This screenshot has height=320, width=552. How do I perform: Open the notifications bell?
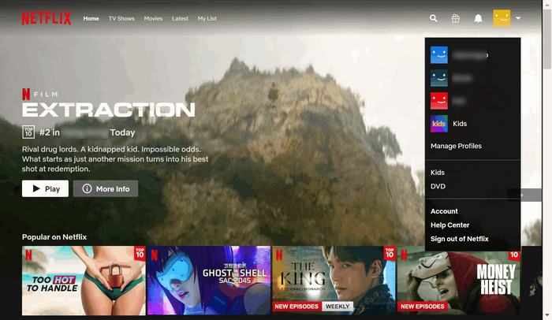(478, 18)
